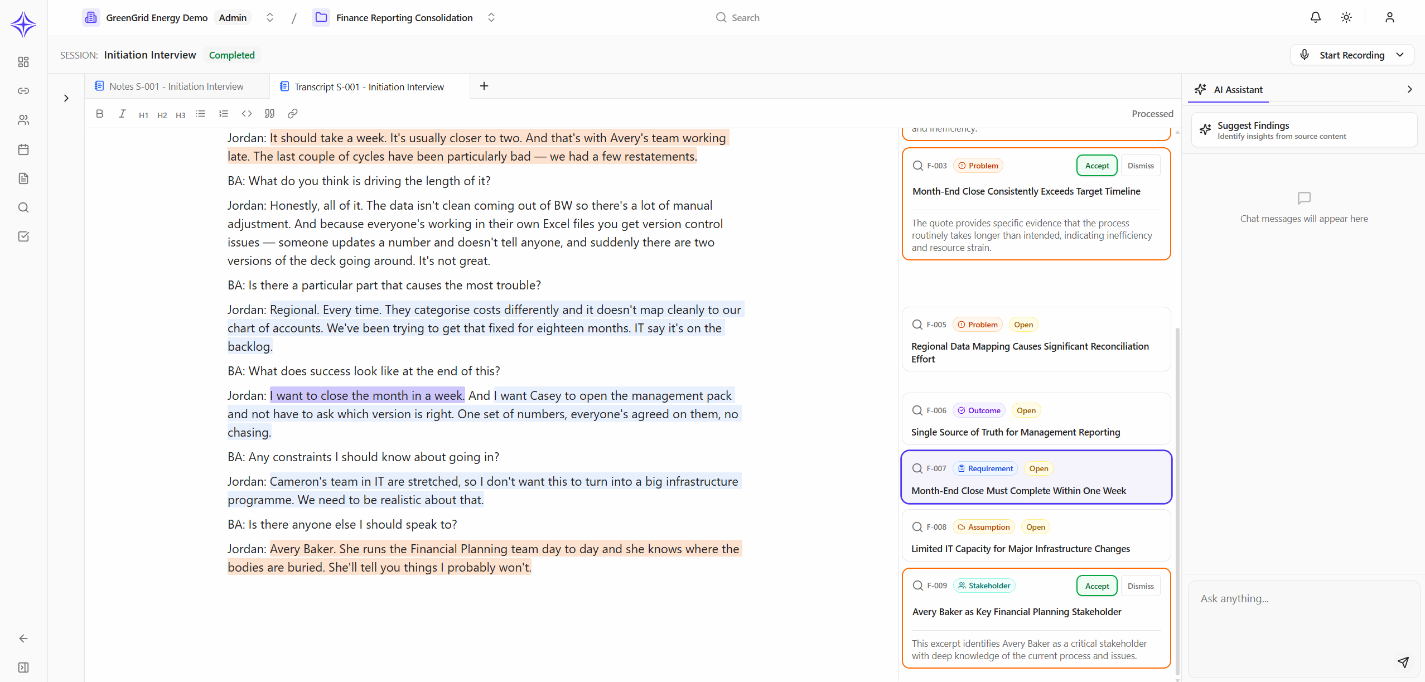Dismiss finding F-003
This screenshot has height=682, width=1425.
point(1141,166)
